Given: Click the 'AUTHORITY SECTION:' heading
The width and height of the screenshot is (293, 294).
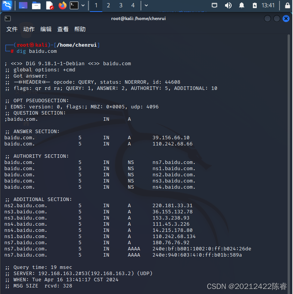Looking at the screenshot, I should click(41, 156).
